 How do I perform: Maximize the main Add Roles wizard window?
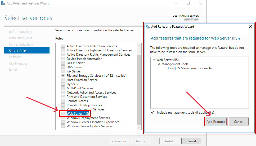[188, 3]
